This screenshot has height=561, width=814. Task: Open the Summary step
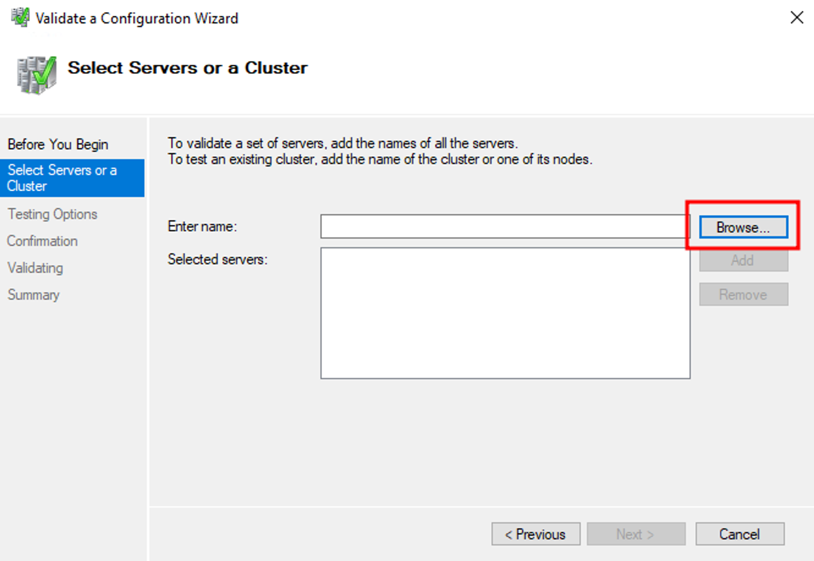33,295
